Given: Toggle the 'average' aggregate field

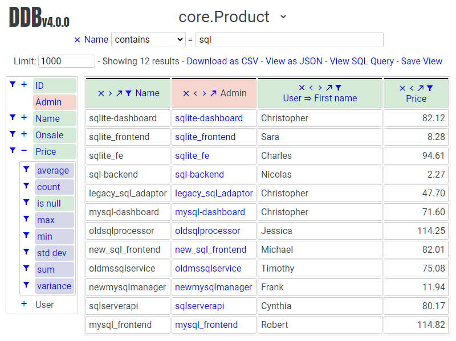Looking at the screenshot, I should coord(53,170).
